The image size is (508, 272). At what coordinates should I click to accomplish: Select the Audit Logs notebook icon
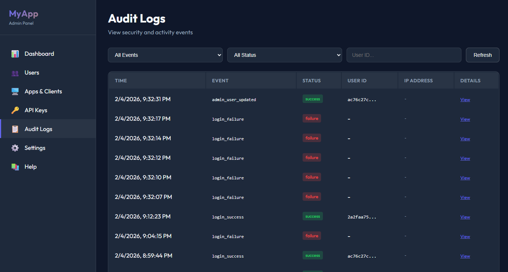(x=15, y=129)
